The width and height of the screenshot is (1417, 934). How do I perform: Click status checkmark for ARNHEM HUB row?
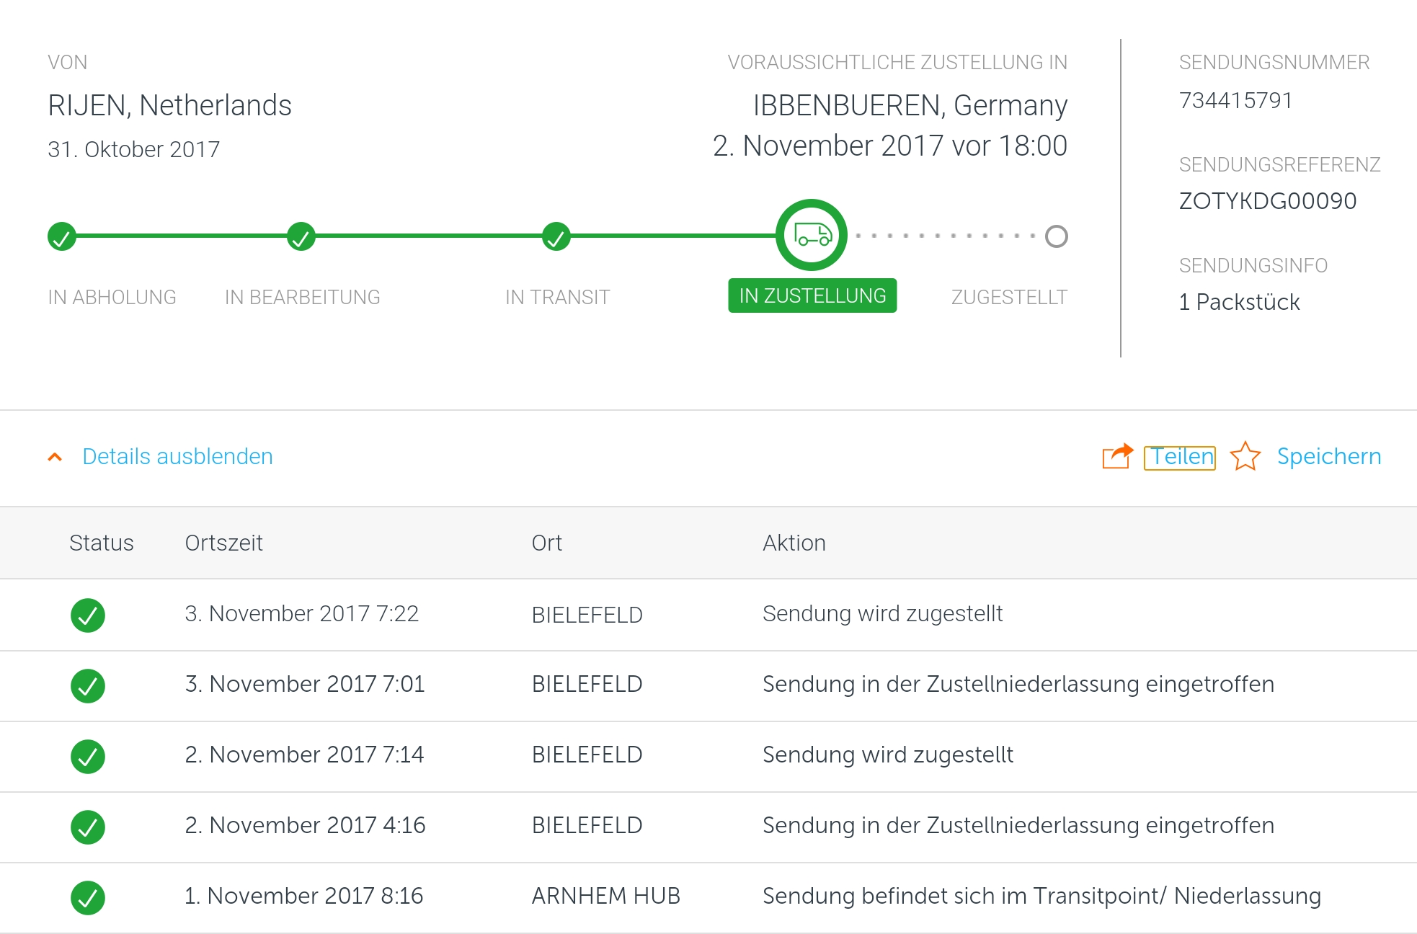88,897
